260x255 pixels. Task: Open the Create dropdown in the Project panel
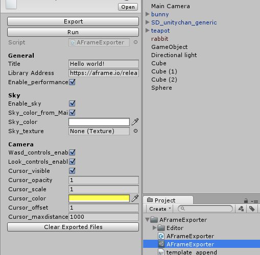[x=160, y=209]
